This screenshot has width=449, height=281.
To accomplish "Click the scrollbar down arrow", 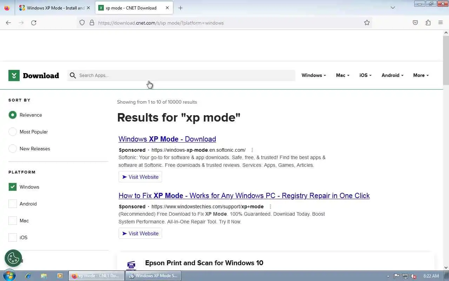I will click(446, 268).
